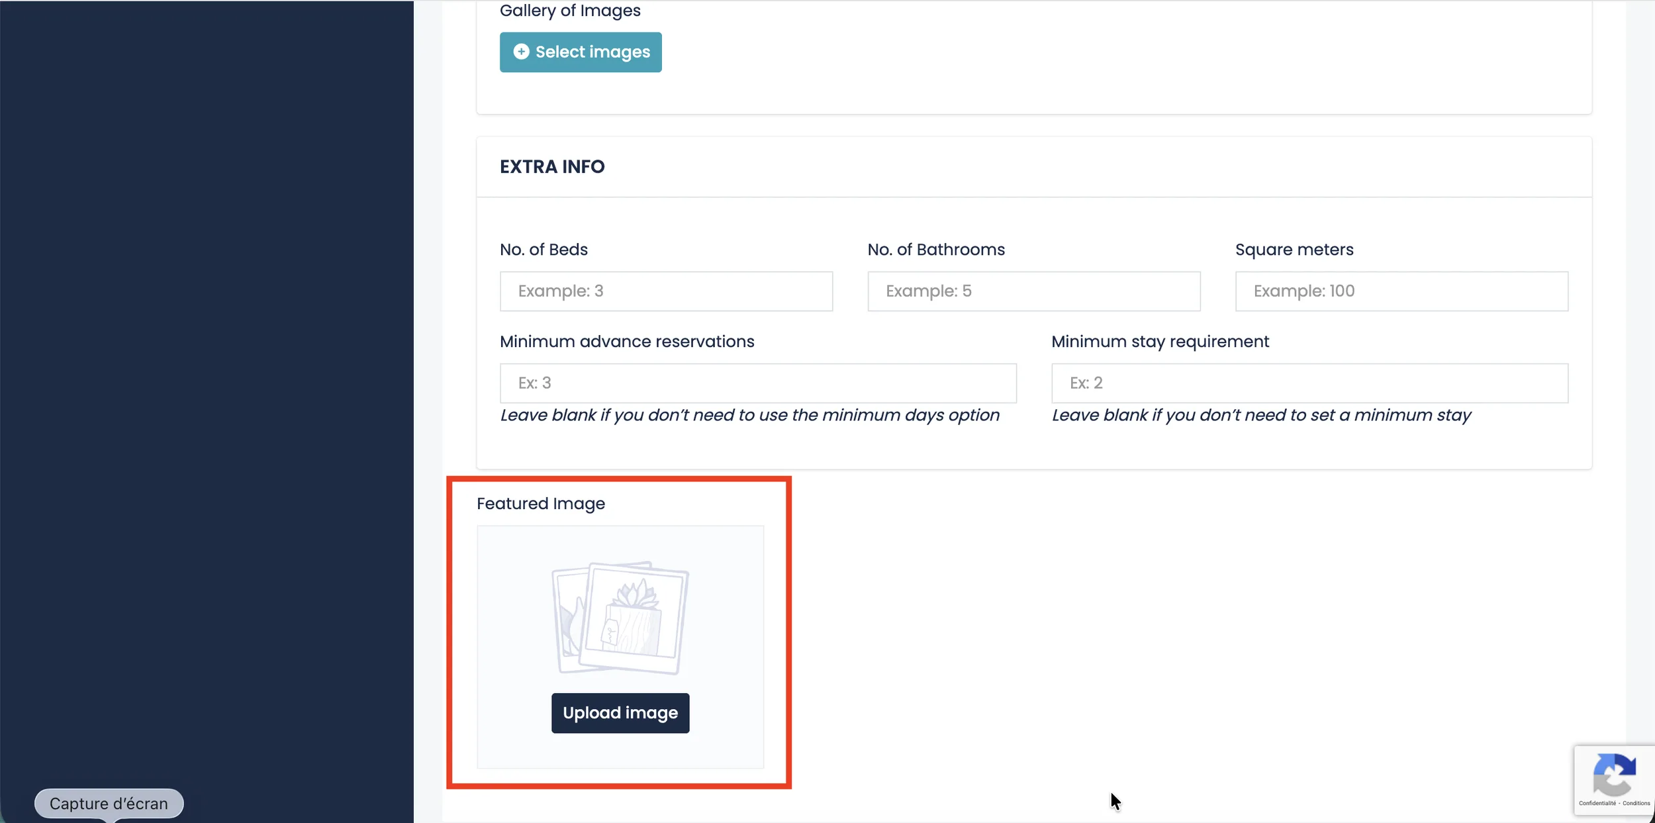Image resolution: width=1655 pixels, height=823 pixels.
Task: Click the Square meters label text
Action: [x=1294, y=250]
